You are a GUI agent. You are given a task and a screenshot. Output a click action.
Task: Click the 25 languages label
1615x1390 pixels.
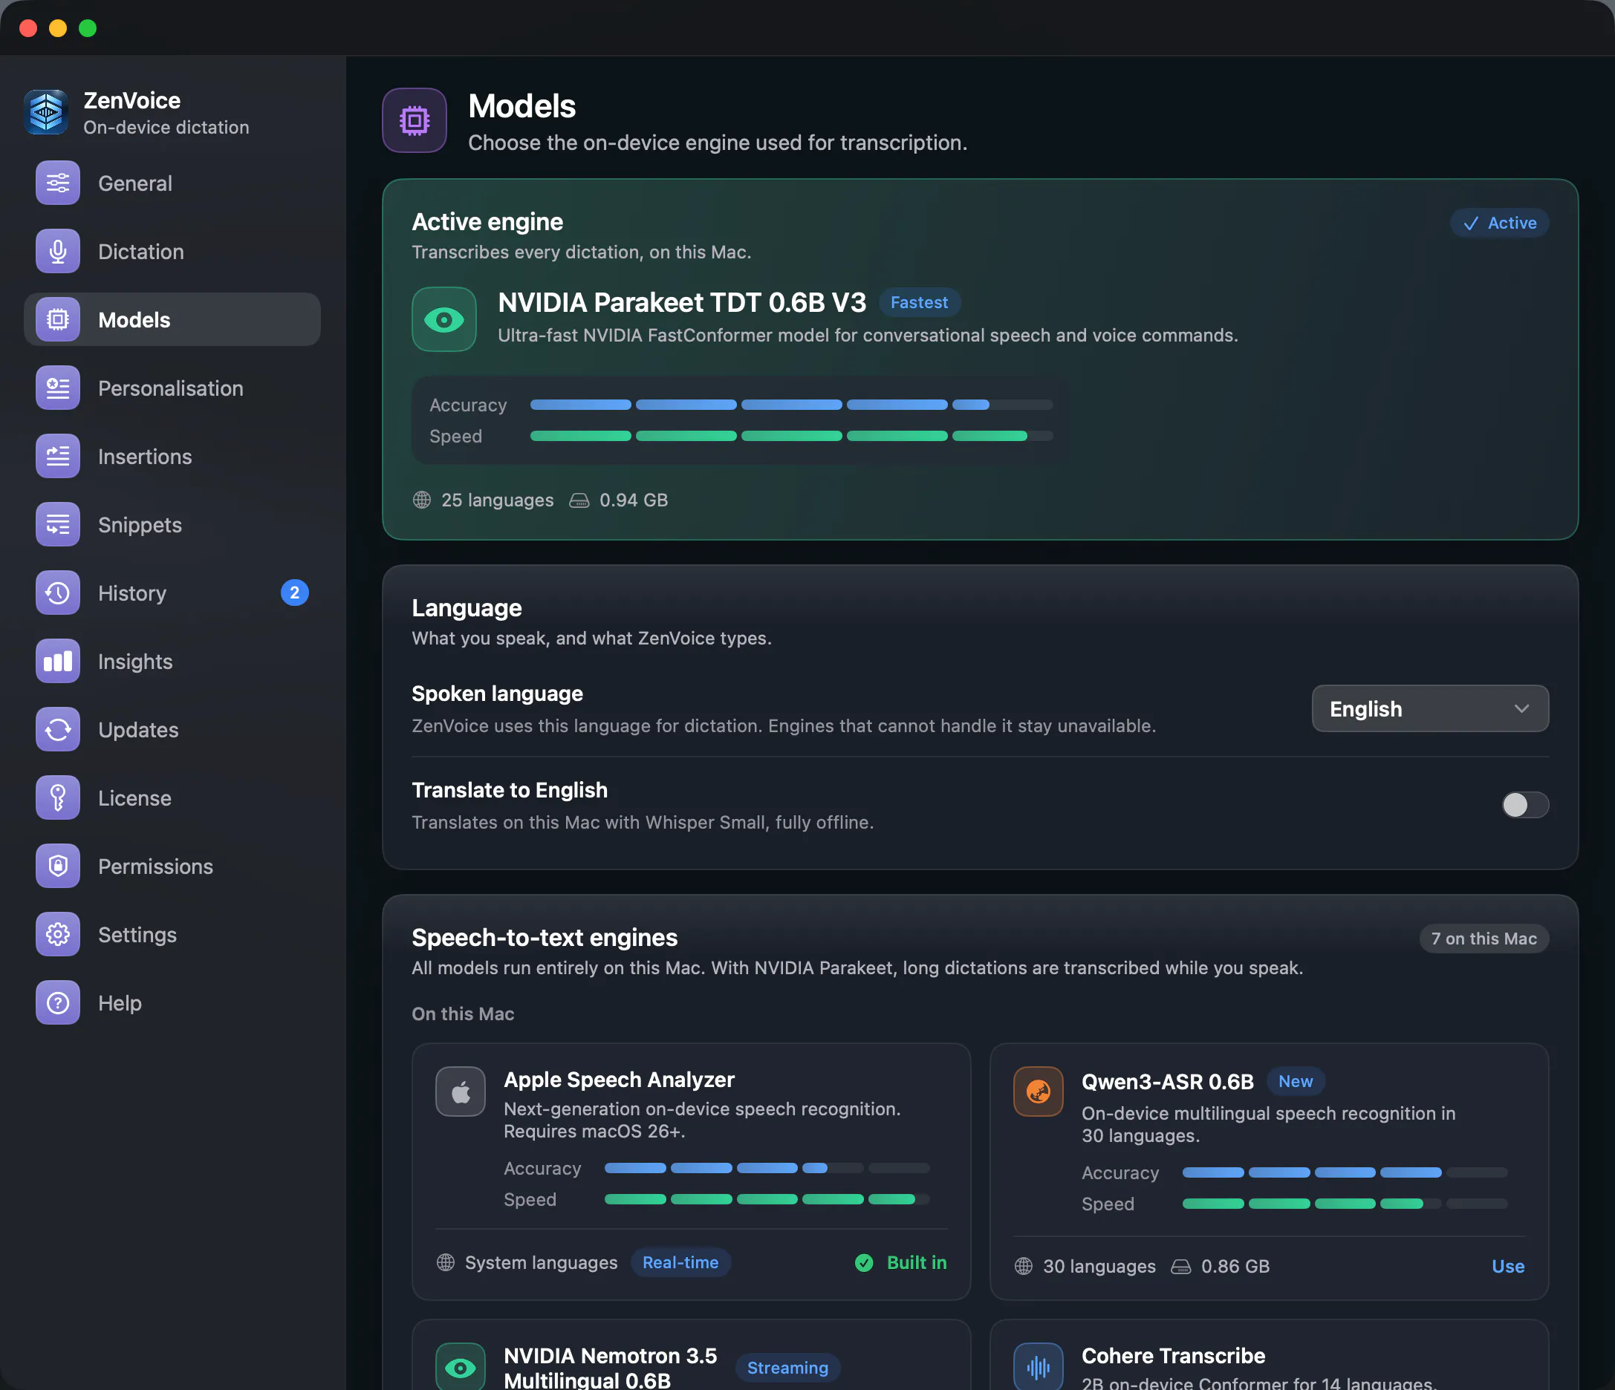[497, 500]
